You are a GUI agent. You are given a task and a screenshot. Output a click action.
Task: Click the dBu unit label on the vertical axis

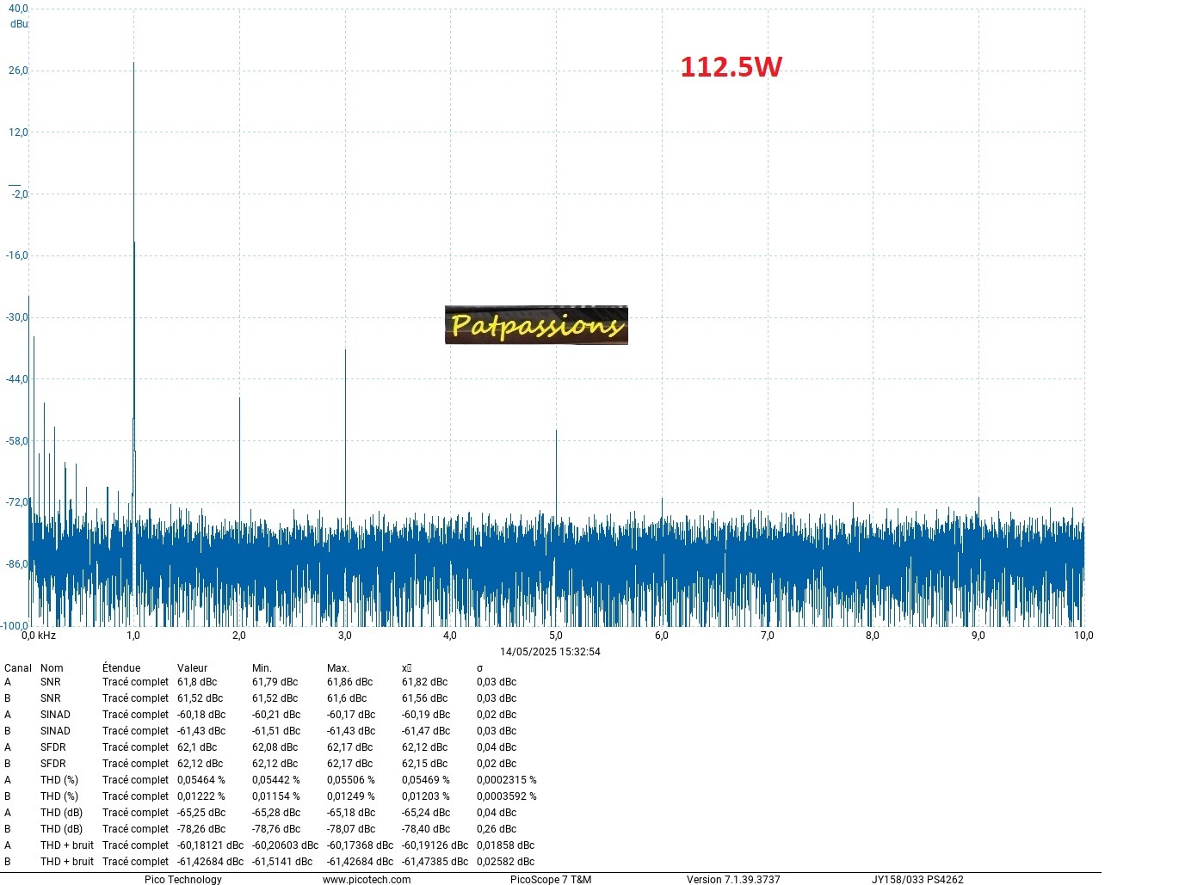pos(19,24)
